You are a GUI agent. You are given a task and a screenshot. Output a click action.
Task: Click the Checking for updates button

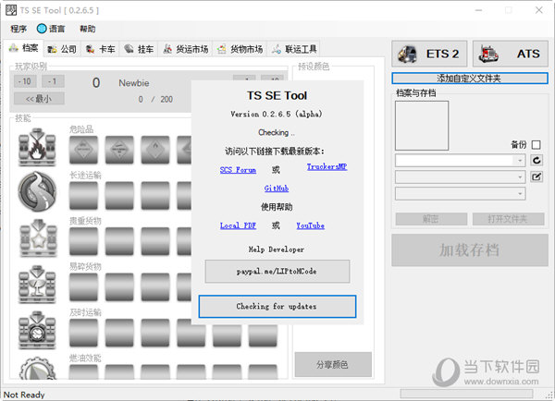(277, 307)
